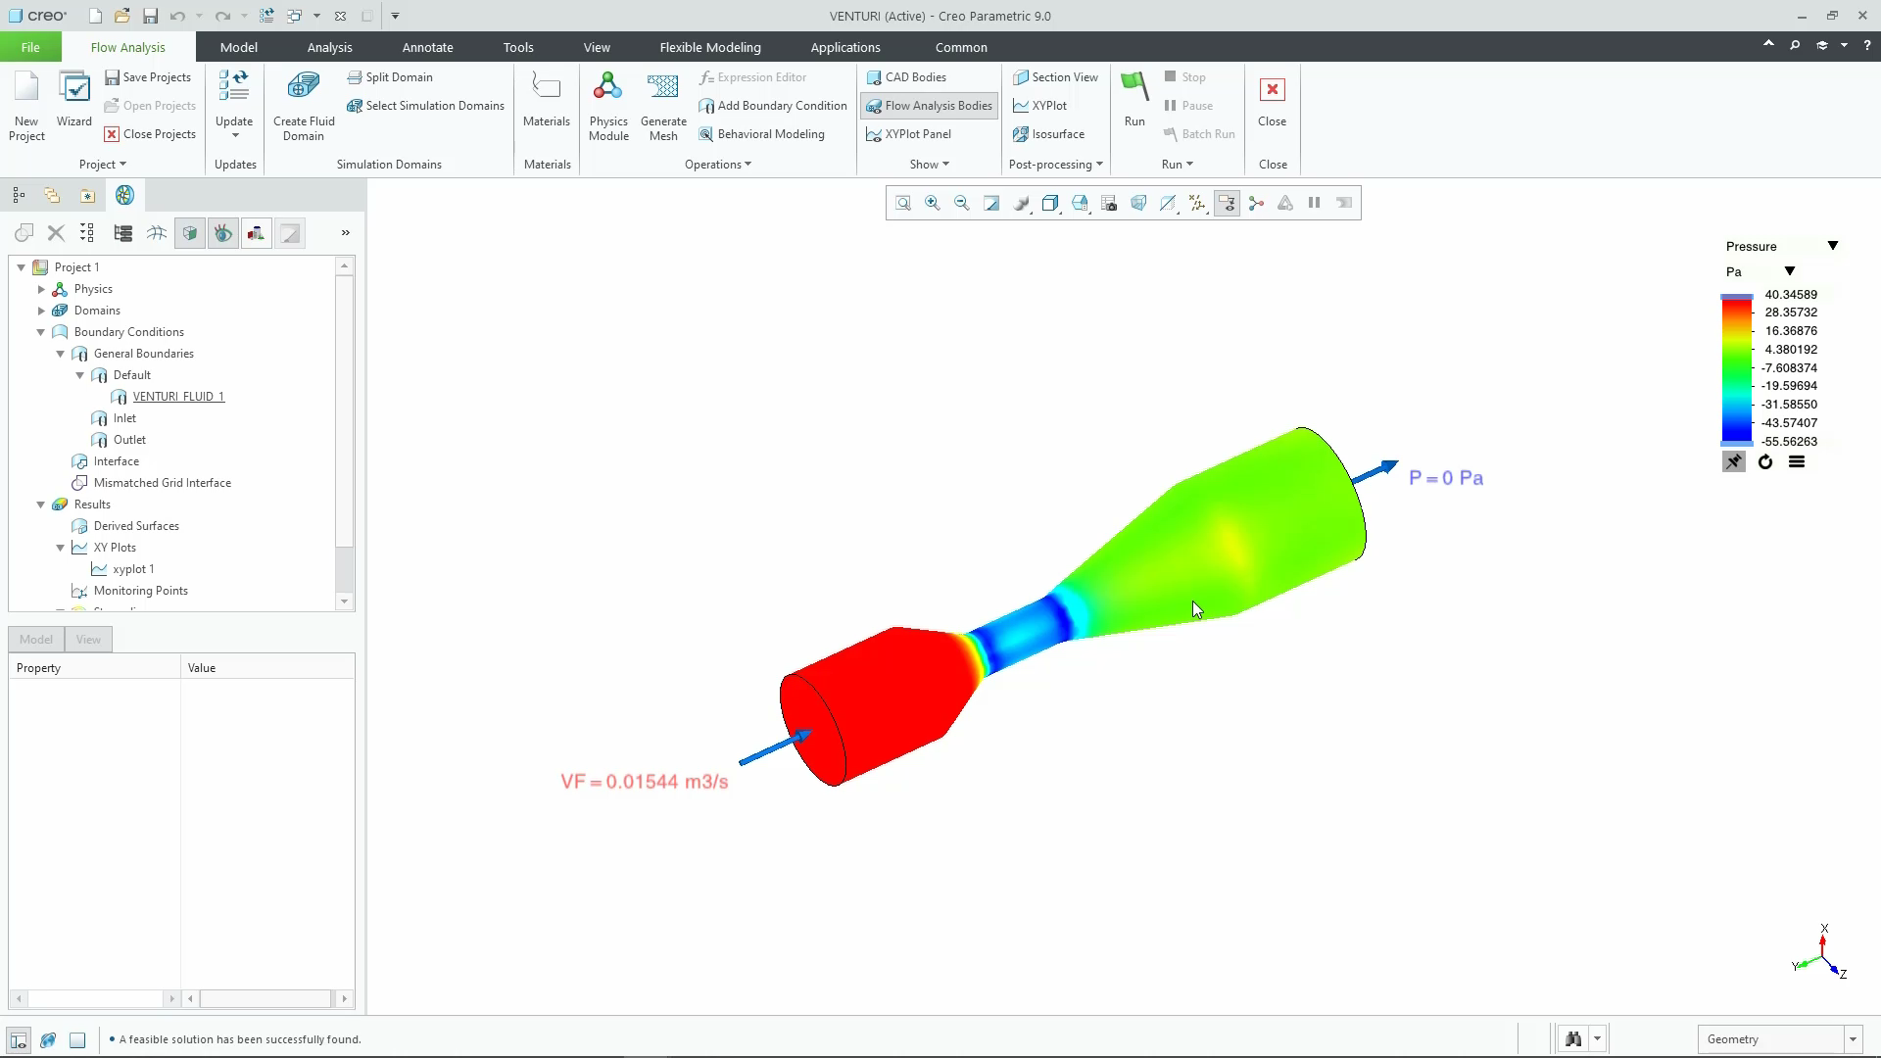Click the binoculars search icon in status bar
Viewport: 1881px width, 1058px height.
click(1573, 1039)
